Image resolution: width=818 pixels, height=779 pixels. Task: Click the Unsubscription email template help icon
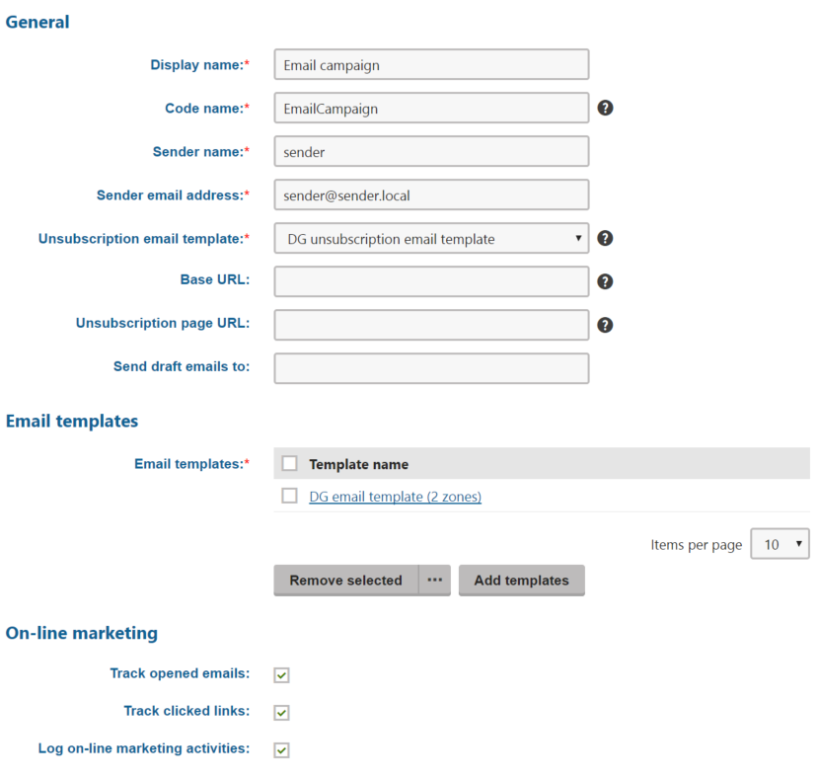[605, 239]
